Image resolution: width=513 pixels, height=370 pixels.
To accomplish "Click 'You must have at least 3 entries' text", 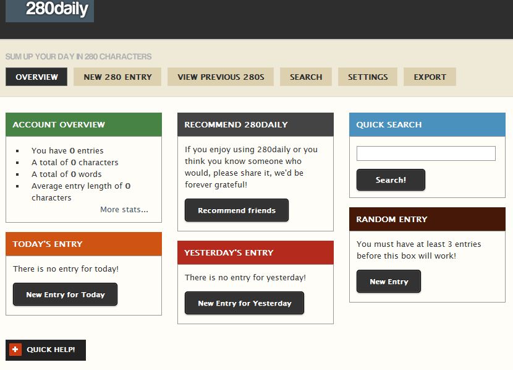I will [x=419, y=244].
